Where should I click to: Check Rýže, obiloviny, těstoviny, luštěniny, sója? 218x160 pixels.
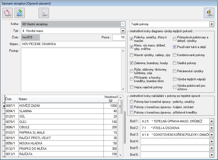click(x=131, y=71)
